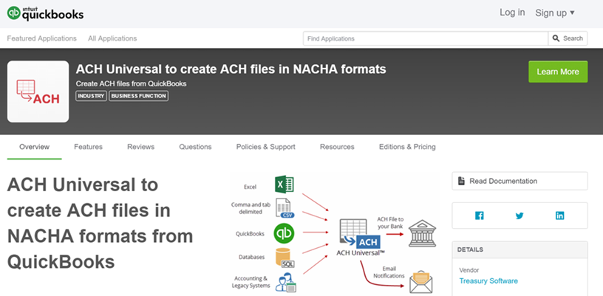Click the ACH Universal spreadsheet icon in the diagram
This screenshot has width=603, height=296.
[x=359, y=233]
